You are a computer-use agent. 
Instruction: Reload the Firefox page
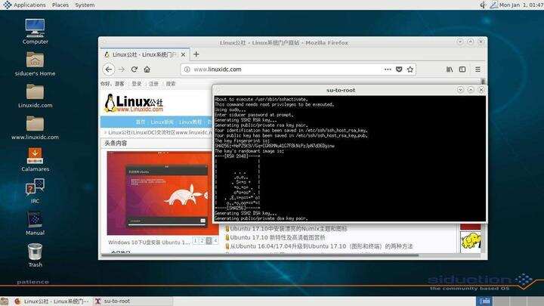point(134,70)
